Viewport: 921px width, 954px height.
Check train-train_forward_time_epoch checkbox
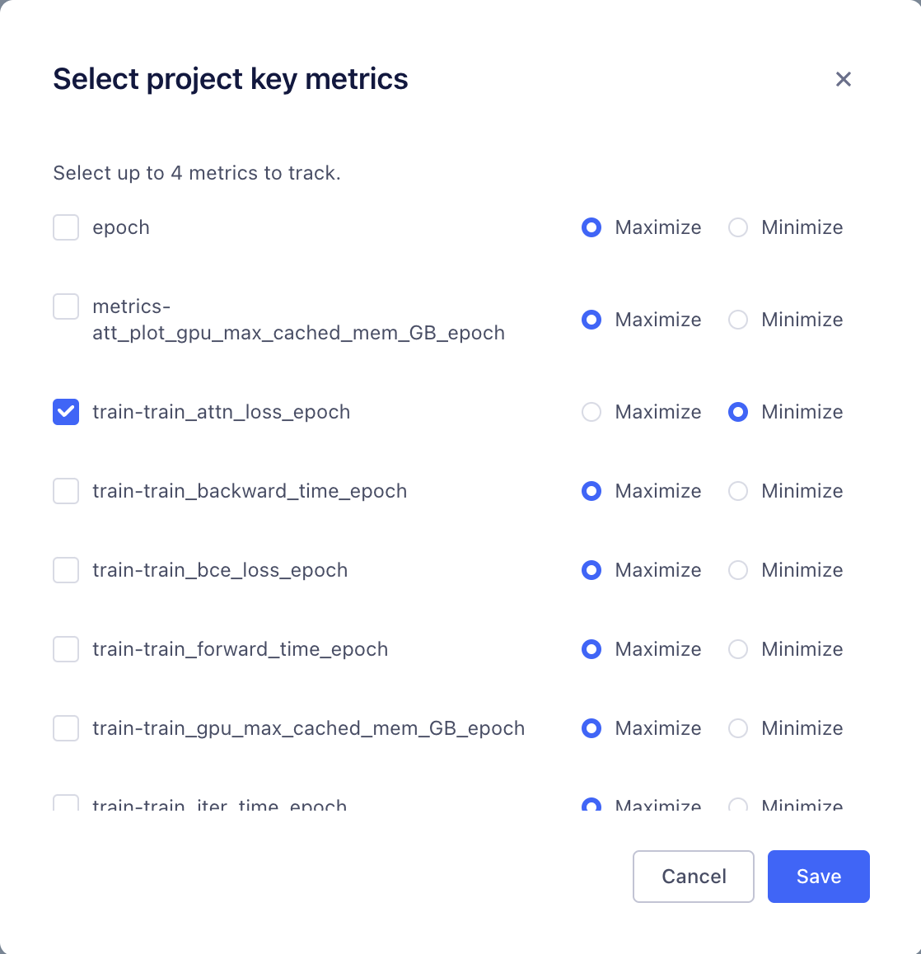coord(66,649)
